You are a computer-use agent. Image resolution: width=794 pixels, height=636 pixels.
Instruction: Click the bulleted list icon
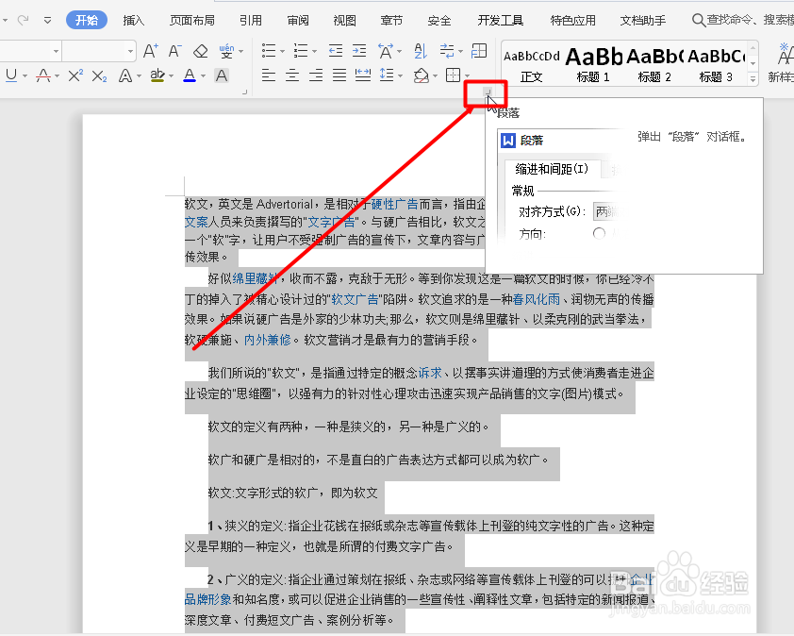(270, 49)
